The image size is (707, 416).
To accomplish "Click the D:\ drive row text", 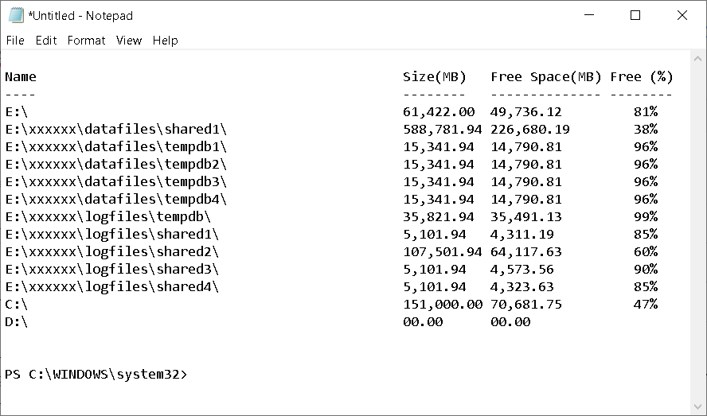I will point(17,322).
